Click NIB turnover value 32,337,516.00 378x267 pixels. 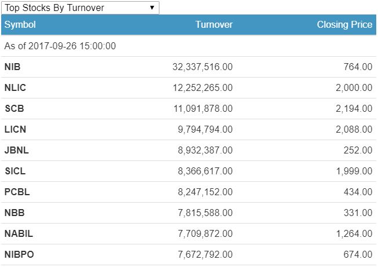[x=202, y=67]
